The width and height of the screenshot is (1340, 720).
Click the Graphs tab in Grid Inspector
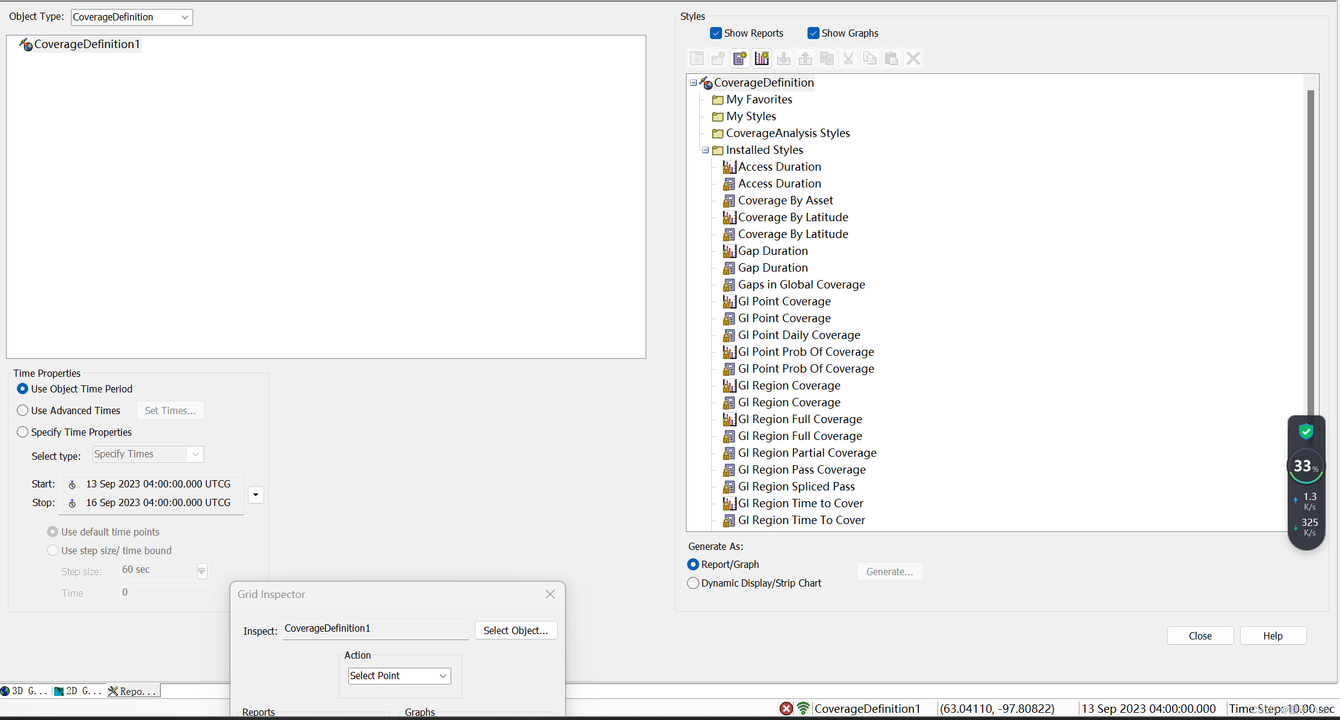point(419,712)
